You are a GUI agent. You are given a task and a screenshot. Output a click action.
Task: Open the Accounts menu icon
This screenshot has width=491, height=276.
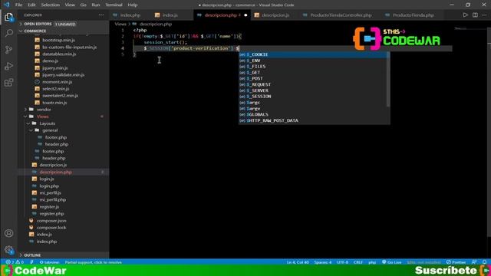pos(8,233)
